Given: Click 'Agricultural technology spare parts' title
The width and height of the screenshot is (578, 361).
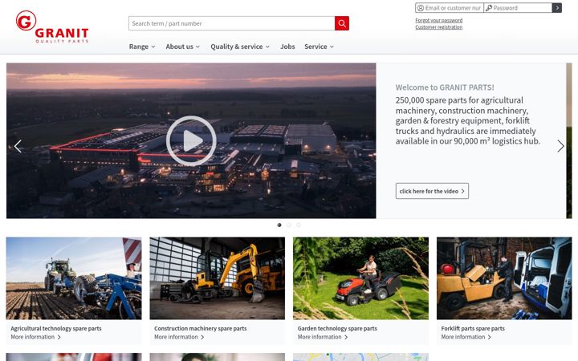Looking at the screenshot, I should tap(56, 328).
